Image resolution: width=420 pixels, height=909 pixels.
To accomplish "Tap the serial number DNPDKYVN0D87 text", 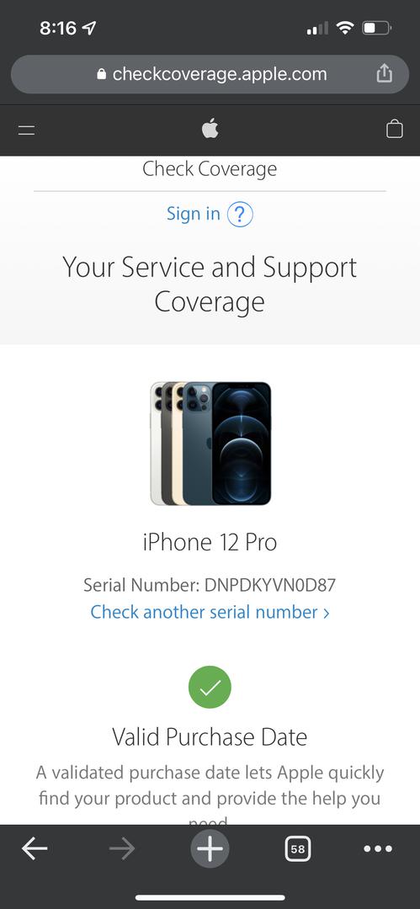I will (x=269, y=585).
